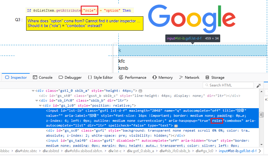268x156 pixels.
Task: Click breadcrumb div#sfdiv.sbibod.sbfcn.
Action: 84,151
